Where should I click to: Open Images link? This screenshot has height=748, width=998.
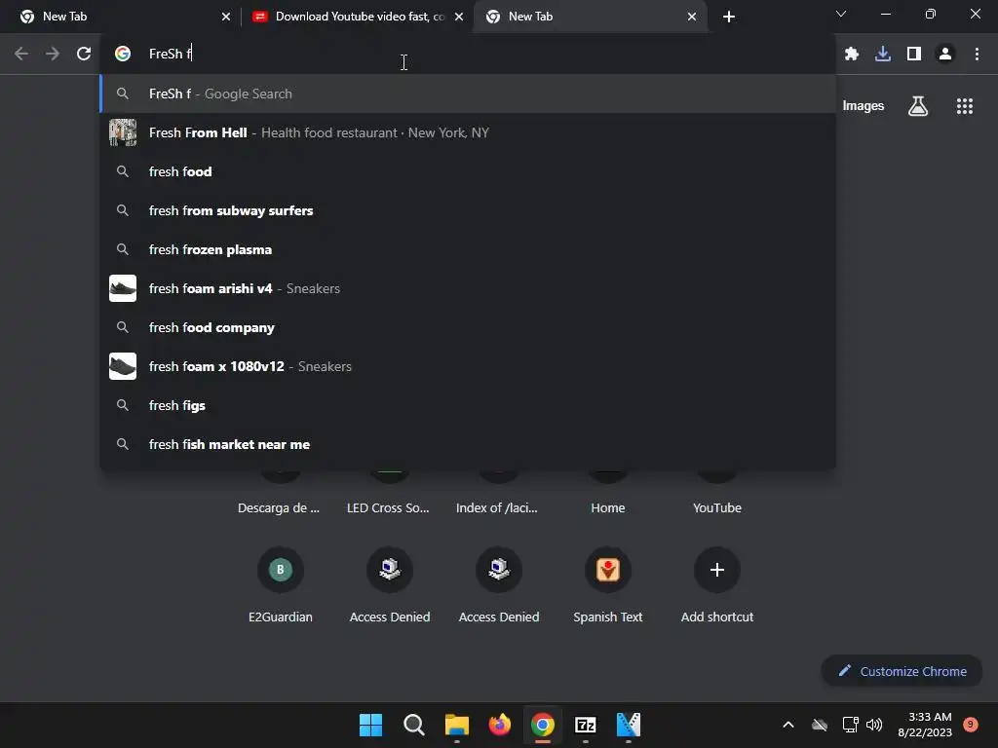tap(864, 105)
